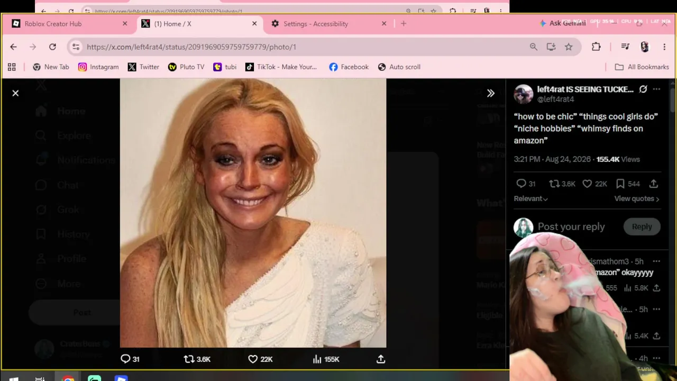Expand the Relevant replies sort dropdown
The height and width of the screenshot is (381, 677).
(x=531, y=198)
